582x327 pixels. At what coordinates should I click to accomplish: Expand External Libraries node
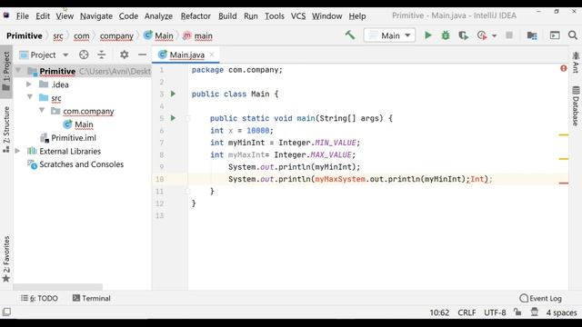click(17, 151)
